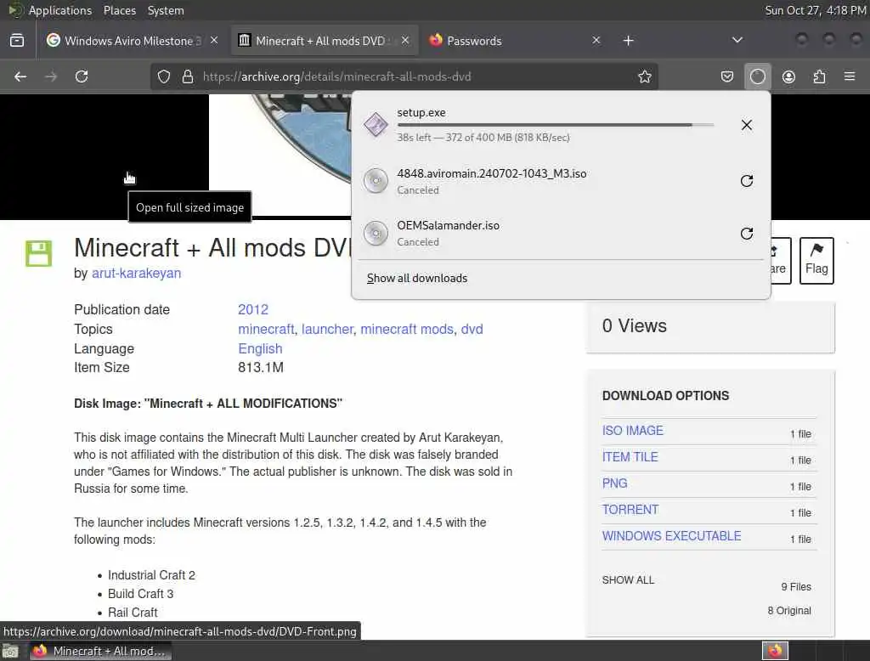
Task: Click the 813.1M item size value
Action: (x=261, y=367)
